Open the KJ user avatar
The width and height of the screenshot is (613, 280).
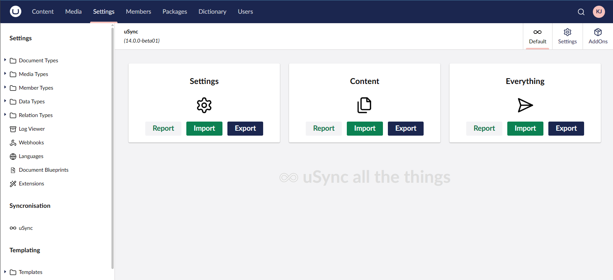(599, 11)
